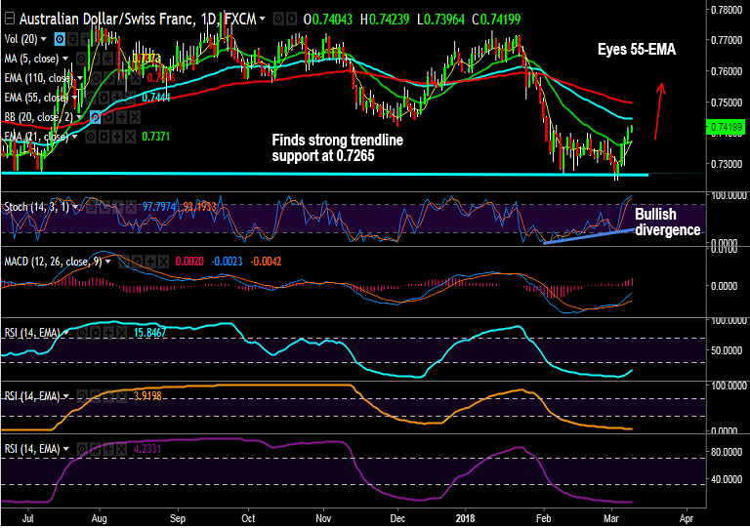The width and height of the screenshot is (750, 528).
Task: Click plus icon of RSI showing 3.9198
Action: coord(108,396)
